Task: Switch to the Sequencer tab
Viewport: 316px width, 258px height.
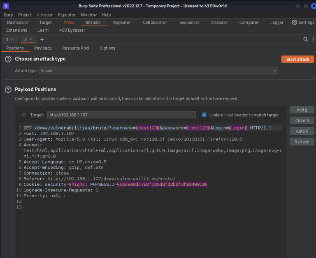Action: (x=189, y=23)
